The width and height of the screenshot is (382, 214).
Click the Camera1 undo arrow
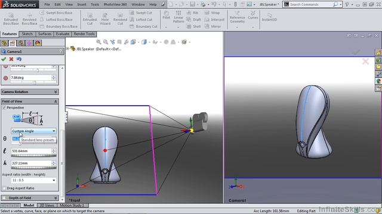[x=19, y=59]
